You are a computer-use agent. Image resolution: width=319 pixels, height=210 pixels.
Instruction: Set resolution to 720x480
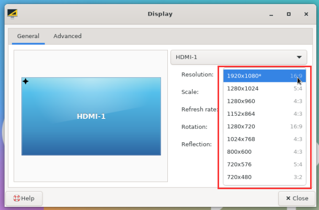[x=265, y=177]
